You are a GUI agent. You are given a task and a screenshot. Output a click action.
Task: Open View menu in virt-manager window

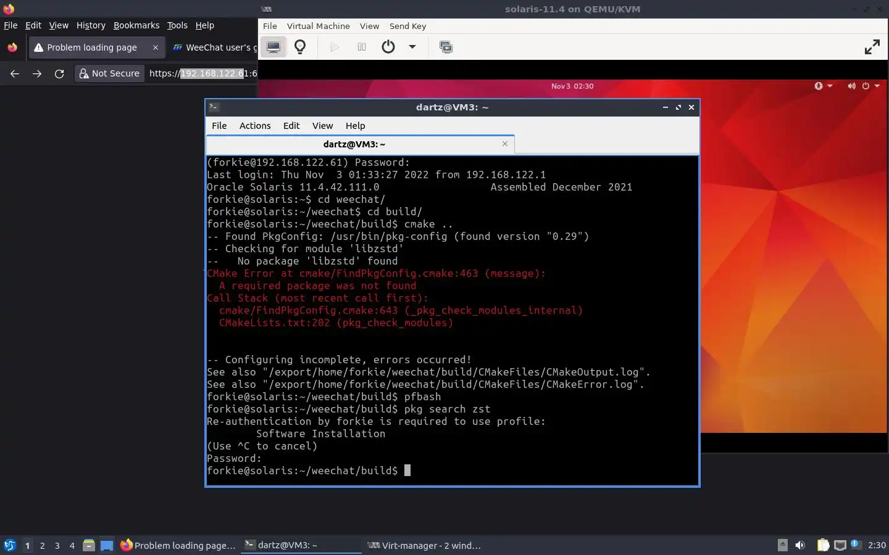click(x=369, y=26)
